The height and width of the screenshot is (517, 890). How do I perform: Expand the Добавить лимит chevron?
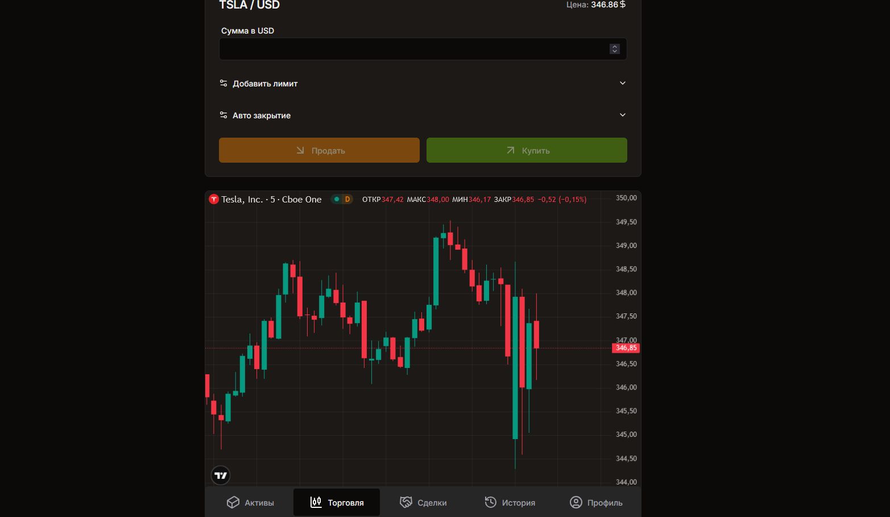[x=623, y=83]
